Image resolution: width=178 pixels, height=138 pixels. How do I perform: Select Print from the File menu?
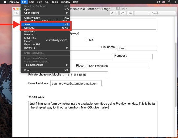click(45, 70)
